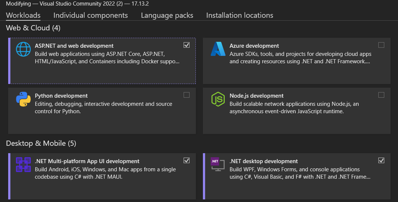Uncheck ASP.NET and web development checkbox
This screenshot has height=202, width=398.
click(187, 45)
